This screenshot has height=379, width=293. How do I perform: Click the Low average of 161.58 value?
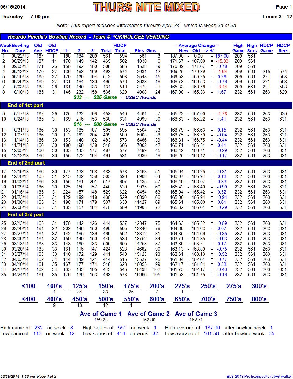pos(211,334)
